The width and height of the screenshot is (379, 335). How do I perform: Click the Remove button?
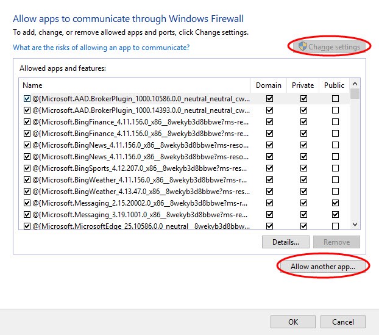point(336,242)
